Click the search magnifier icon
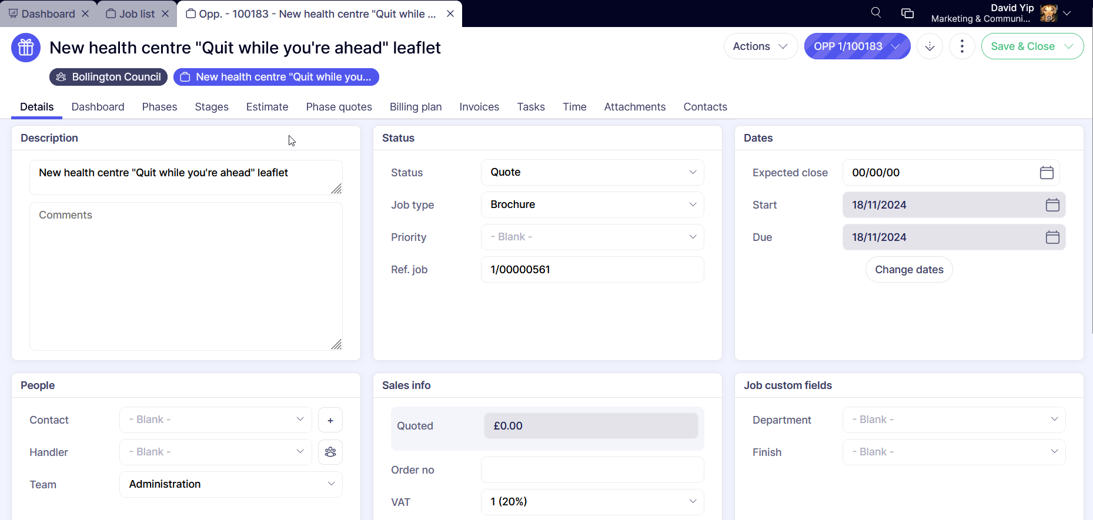Screen dimensions: 1093x520 tap(875, 13)
